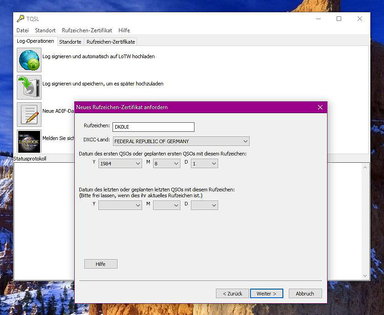Minimize the TQSL window

pos(318,19)
